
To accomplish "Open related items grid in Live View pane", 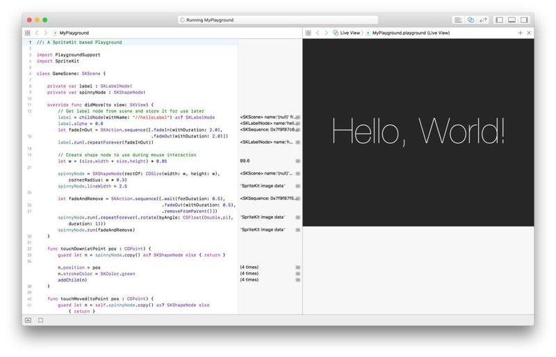I will tap(308, 33).
